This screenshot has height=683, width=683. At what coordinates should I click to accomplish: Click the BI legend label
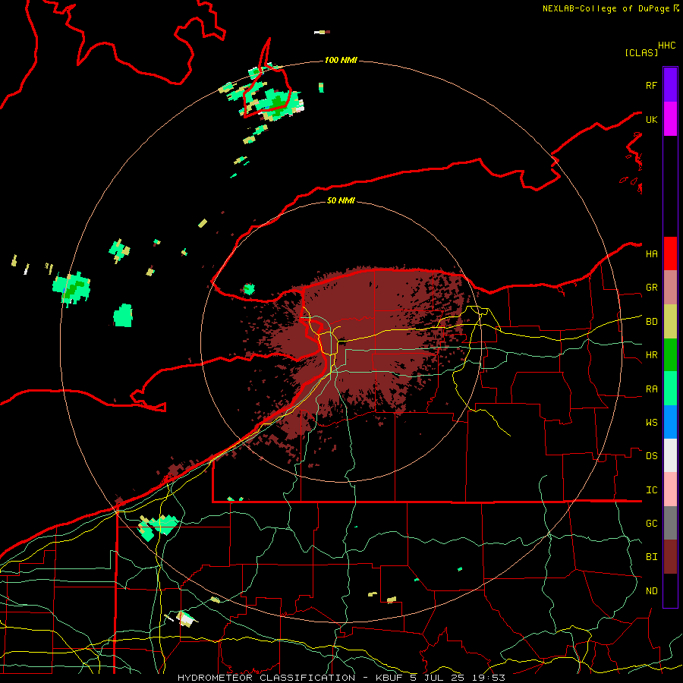tap(651, 557)
